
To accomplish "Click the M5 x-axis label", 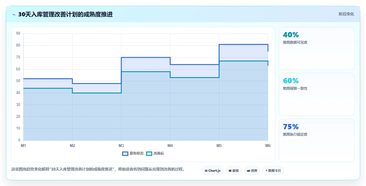I will 219,146.
